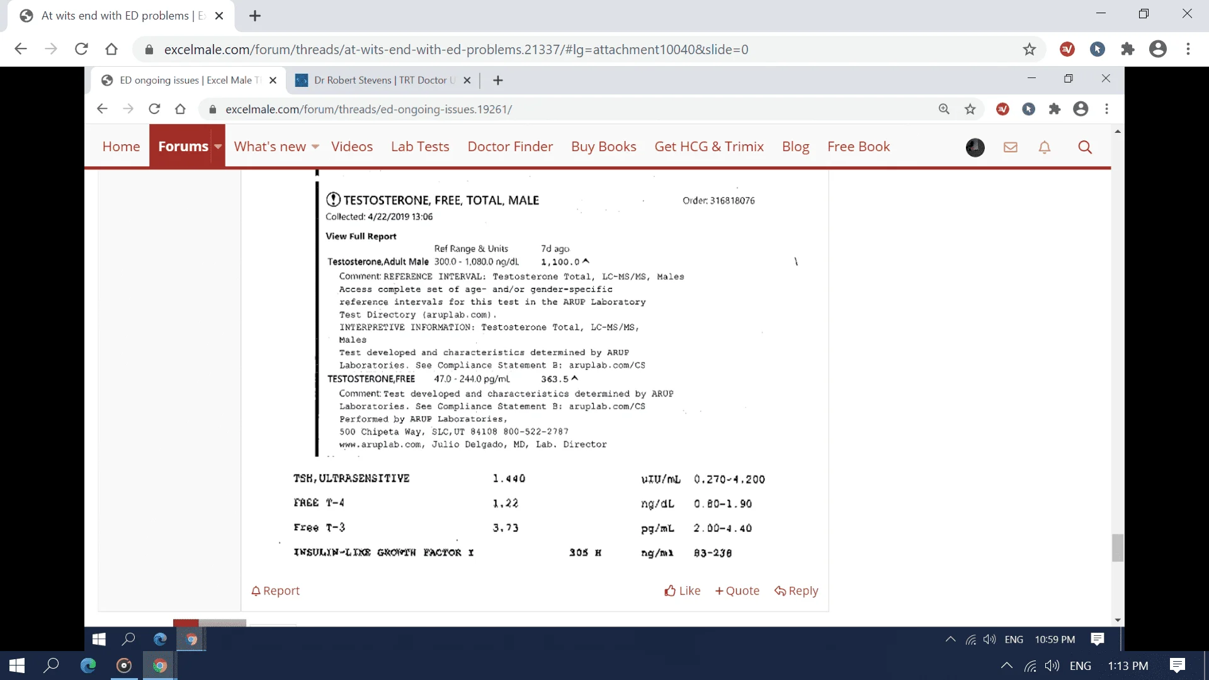Click the forum search magnifier icon
This screenshot has width=1209, height=680.
click(1084, 147)
